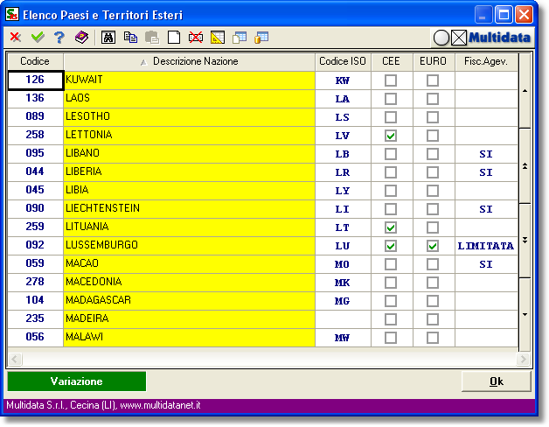Uncheck CEE checkbox for LITUANIA
This screenshot has height=427, width=549.
(x=391, y=227)
